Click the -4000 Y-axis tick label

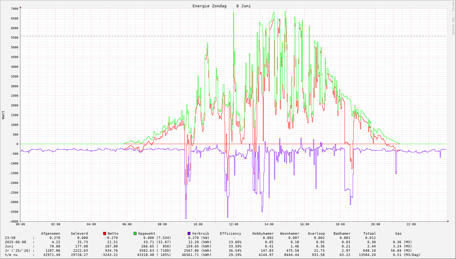point(13,222)
